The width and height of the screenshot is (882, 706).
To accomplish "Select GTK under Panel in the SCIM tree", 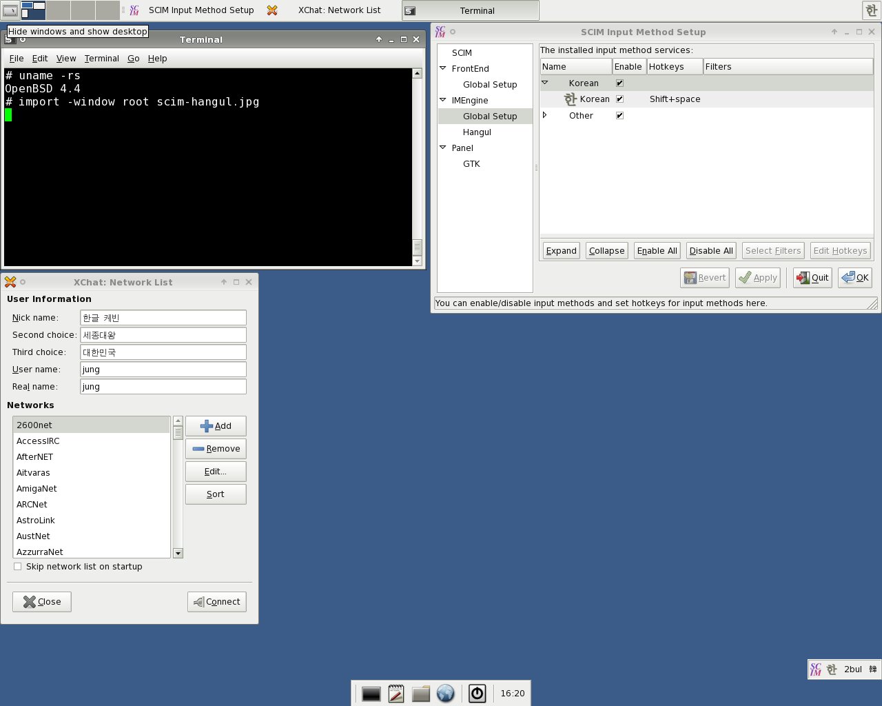I will point(471,164).
